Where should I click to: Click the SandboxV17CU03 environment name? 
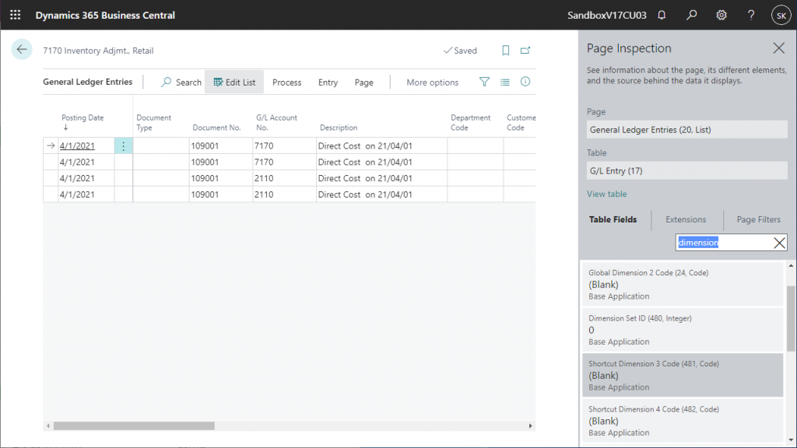pyautogui.click(x=606, y=16)
